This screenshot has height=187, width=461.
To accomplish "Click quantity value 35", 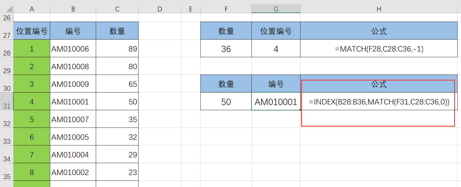I will [x=117, y=119].
